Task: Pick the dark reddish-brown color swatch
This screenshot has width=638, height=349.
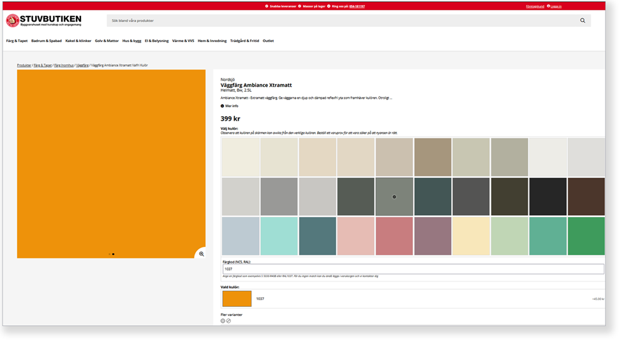Action: 586,197
